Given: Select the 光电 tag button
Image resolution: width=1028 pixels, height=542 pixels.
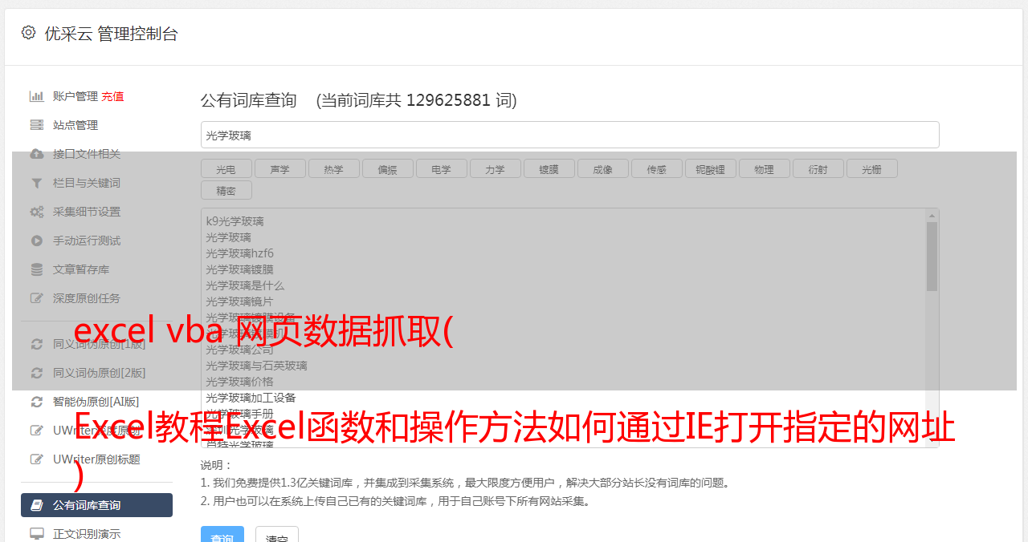Looking at the screenshot, I should pos(226,168).
